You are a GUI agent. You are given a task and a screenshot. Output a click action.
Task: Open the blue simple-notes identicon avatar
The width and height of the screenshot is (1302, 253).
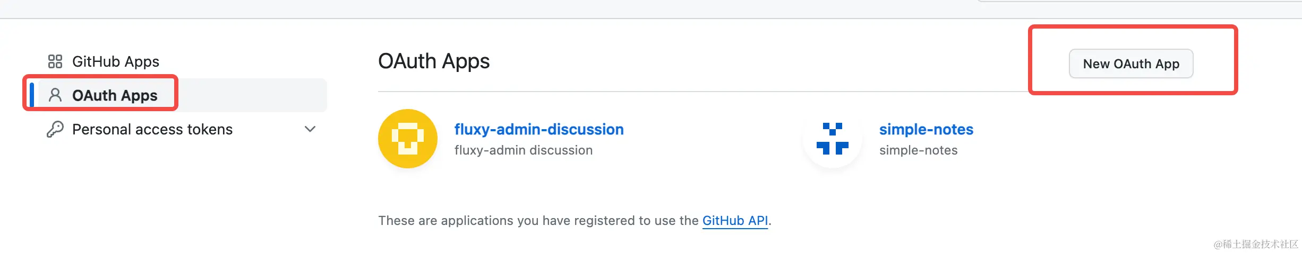(832, 139)
